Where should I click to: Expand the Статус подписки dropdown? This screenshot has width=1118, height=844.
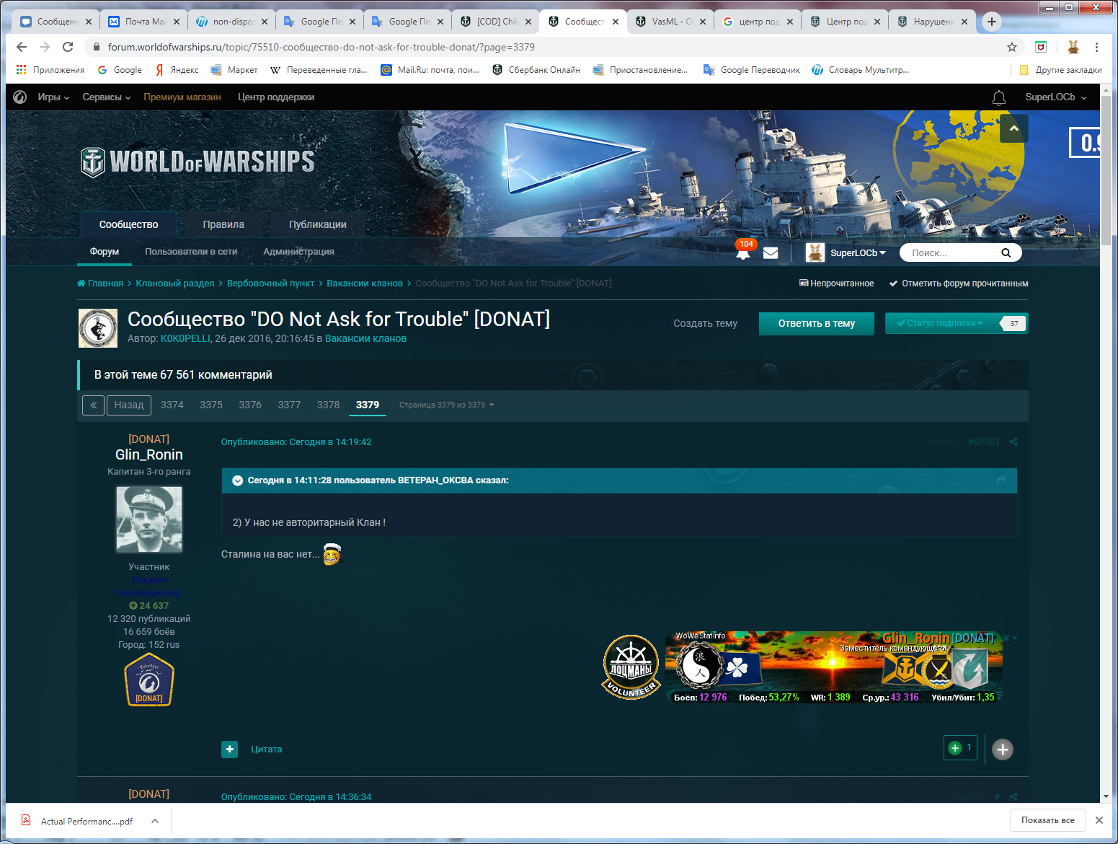coord(940,323)
